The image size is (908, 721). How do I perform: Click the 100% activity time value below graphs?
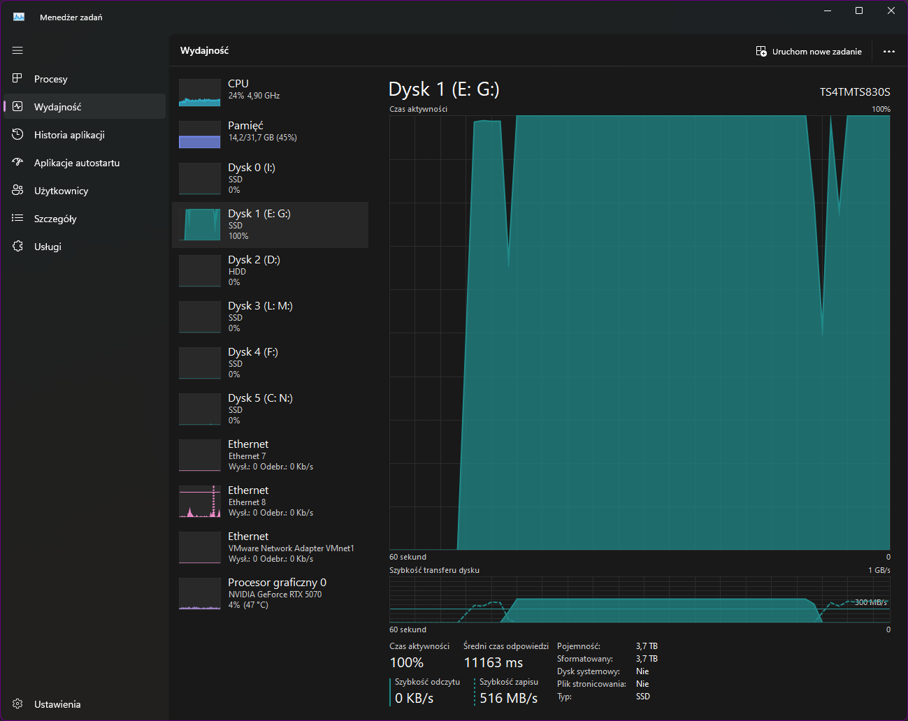pos(407,662)
